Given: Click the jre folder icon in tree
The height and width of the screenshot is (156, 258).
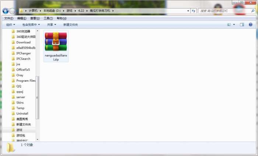Looking at the screenshot, I should (x=13, y=64).
